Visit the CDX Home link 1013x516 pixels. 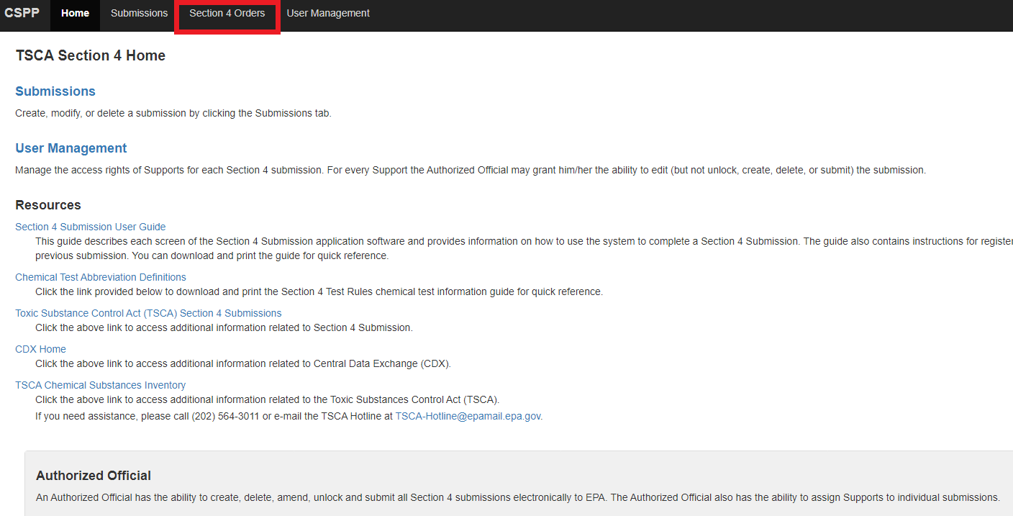[40, 349]
